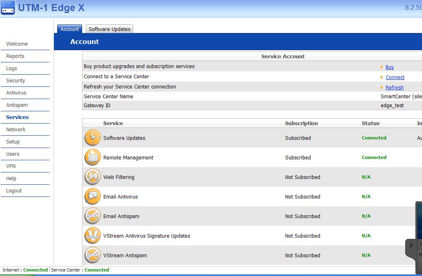
Task: Open VPN in the sidebar
Action: (11, 166)
